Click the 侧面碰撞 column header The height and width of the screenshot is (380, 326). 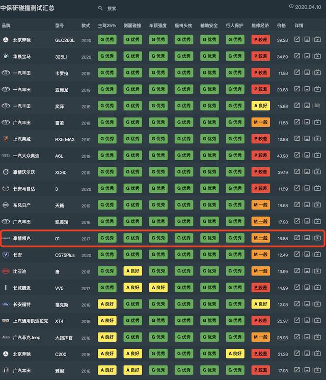tap(132, 26)
